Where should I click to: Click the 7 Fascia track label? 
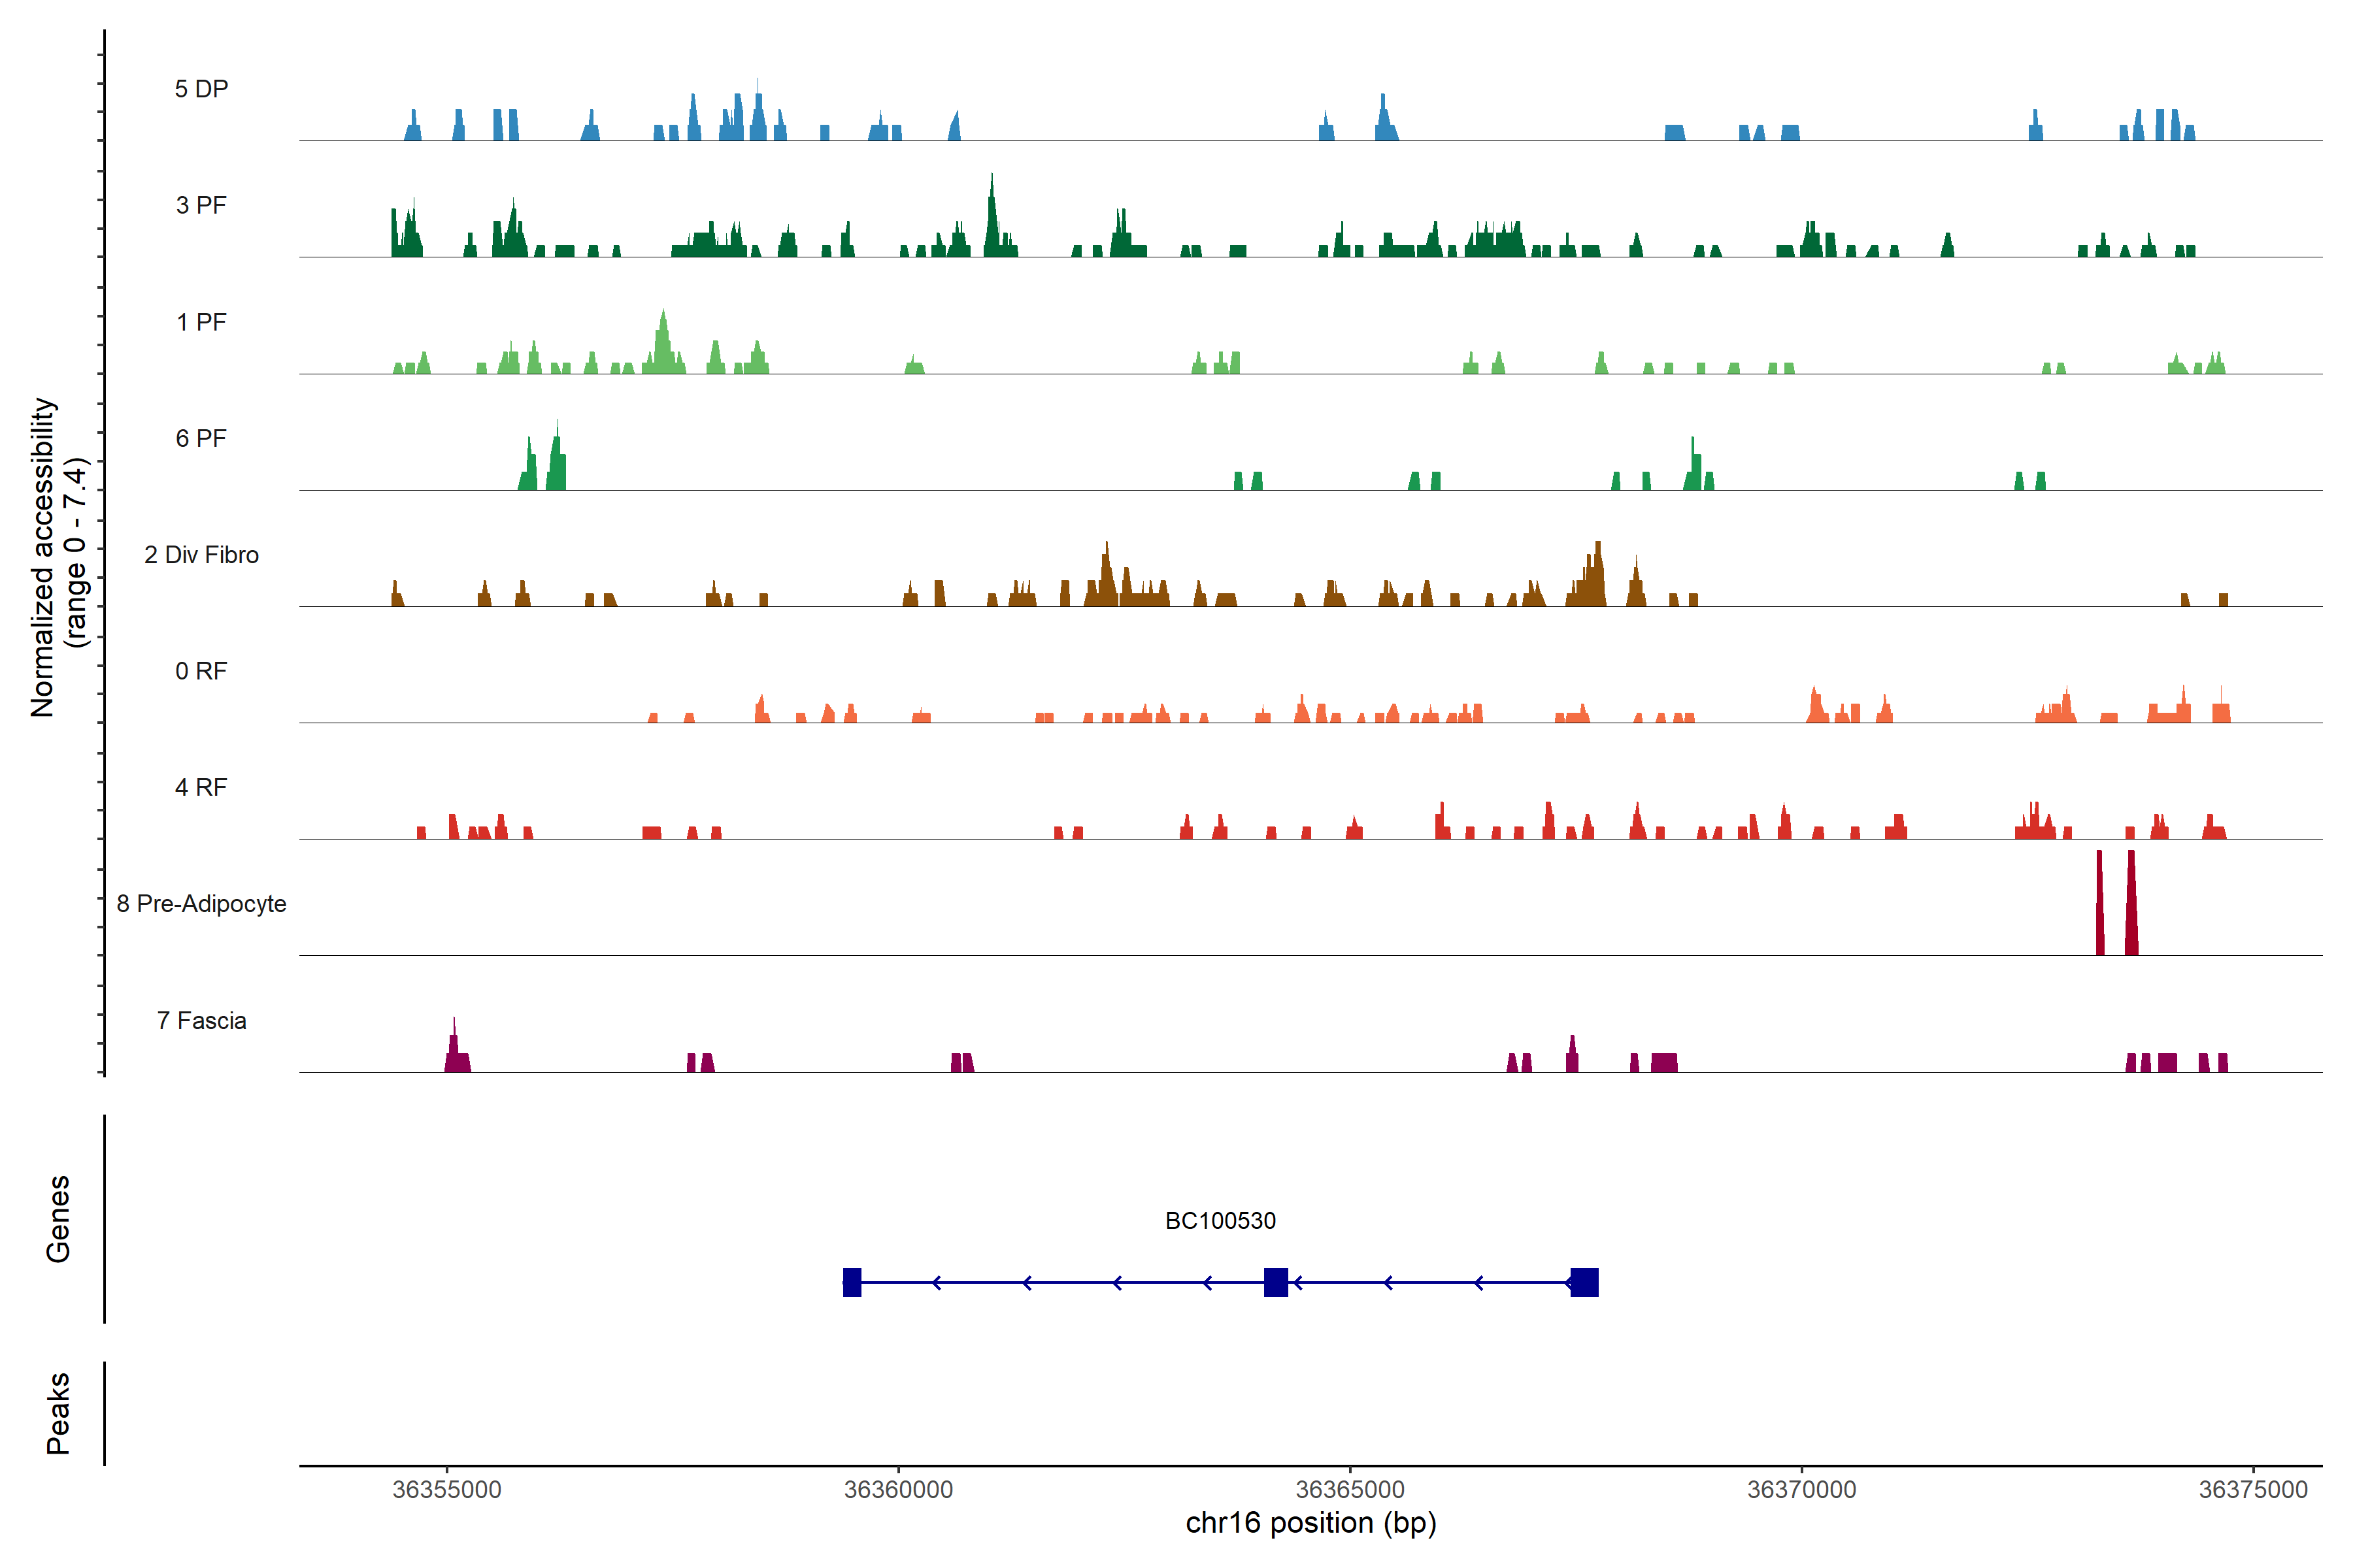click(201, 1020)
